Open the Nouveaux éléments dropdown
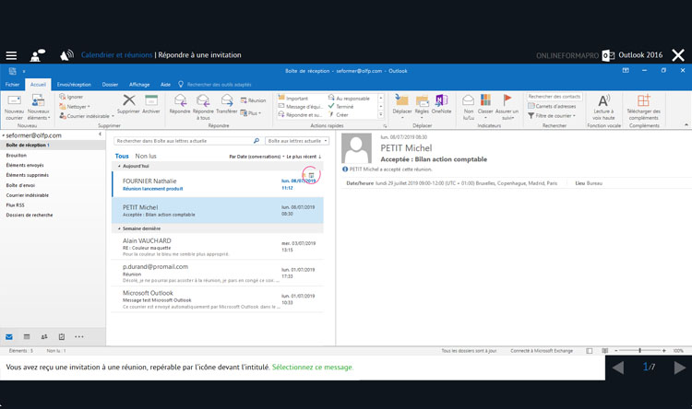Screen dimensions: 692x409 click(39, 107)
